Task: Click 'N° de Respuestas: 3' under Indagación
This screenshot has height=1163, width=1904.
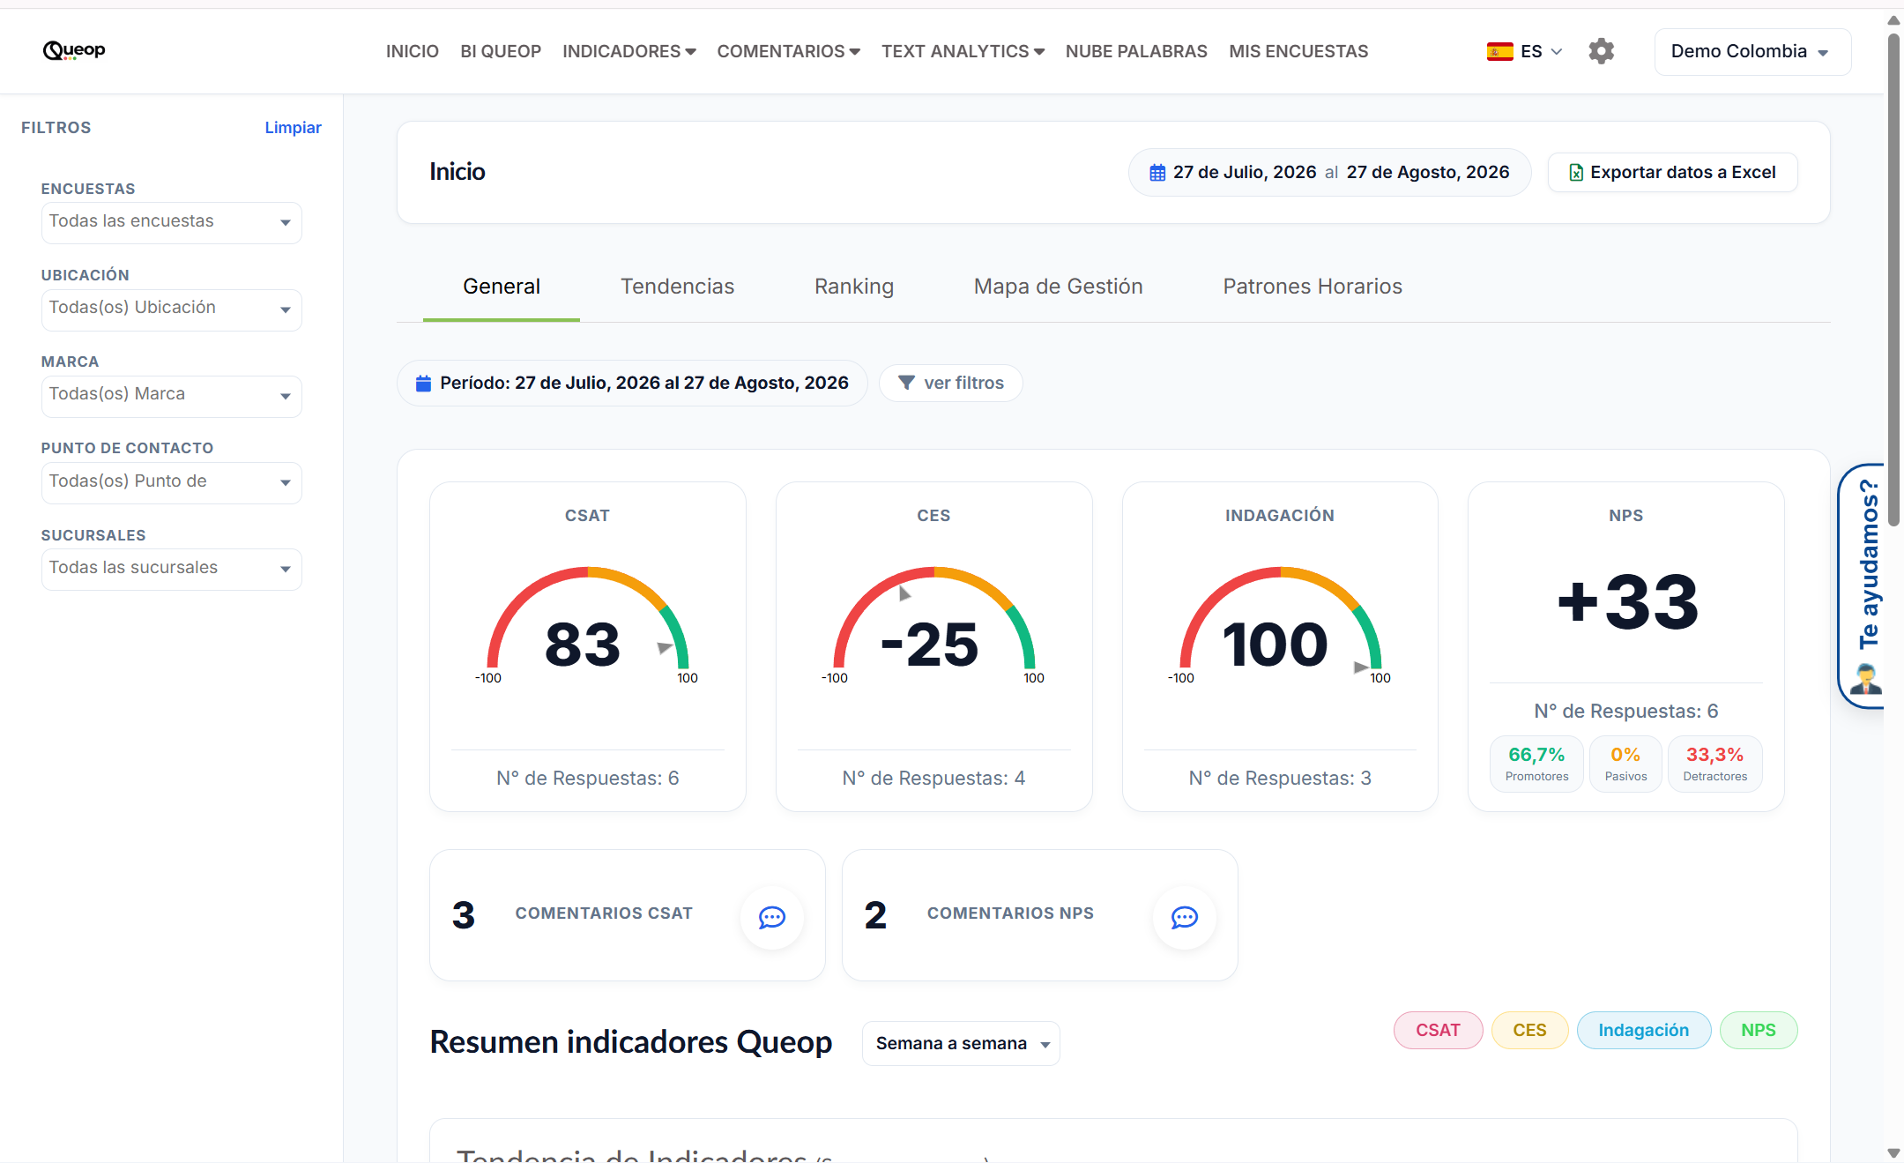Action: point(1280,779)
